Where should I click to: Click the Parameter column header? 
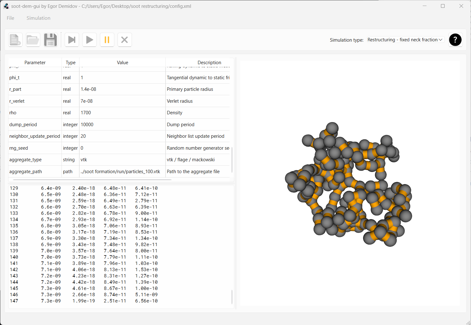coord(35,63)
